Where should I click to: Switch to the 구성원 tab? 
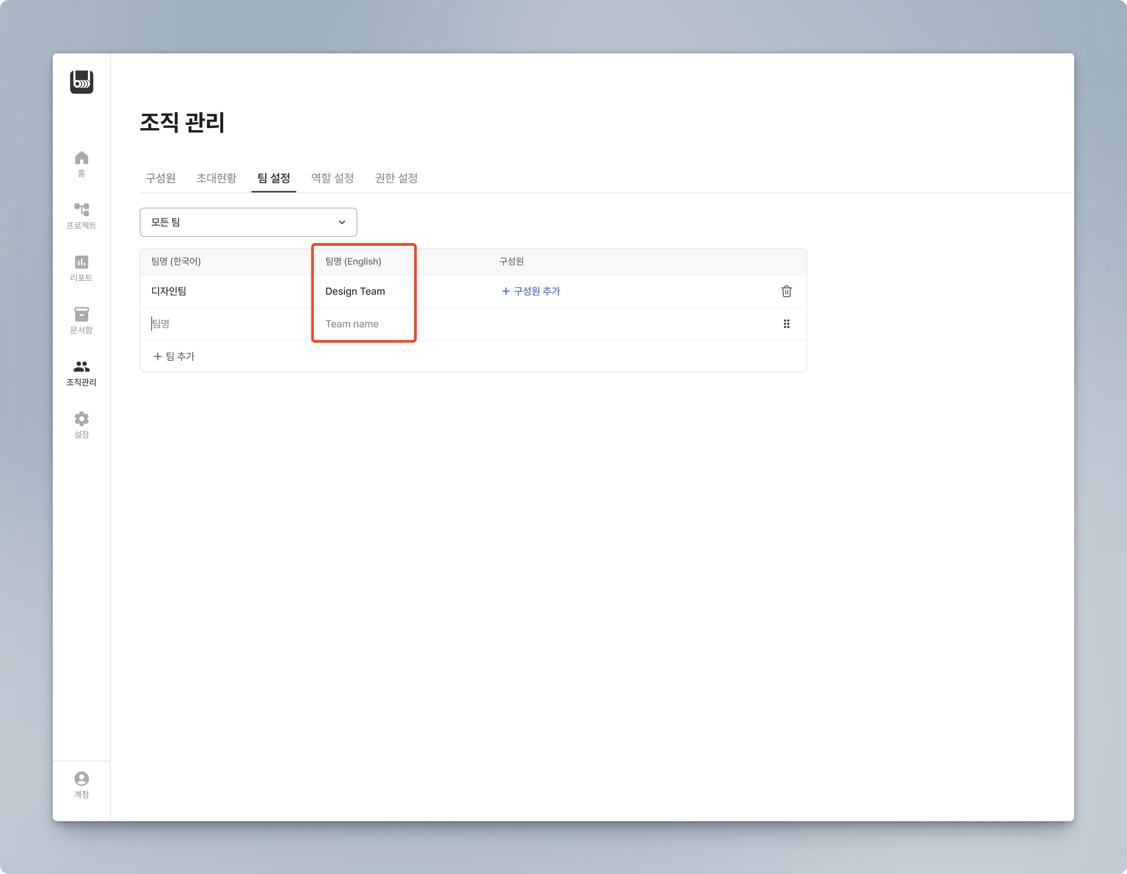(160, 178)
